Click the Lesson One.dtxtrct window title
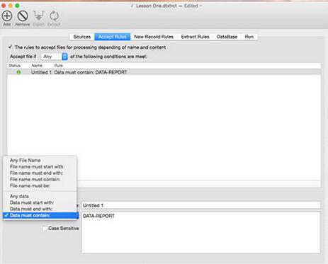Screen dimensions: 328x264 [156, 6]
